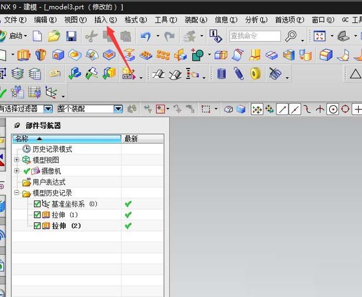Toggle checkbox for 拉伸 (2)

point(37,226)
